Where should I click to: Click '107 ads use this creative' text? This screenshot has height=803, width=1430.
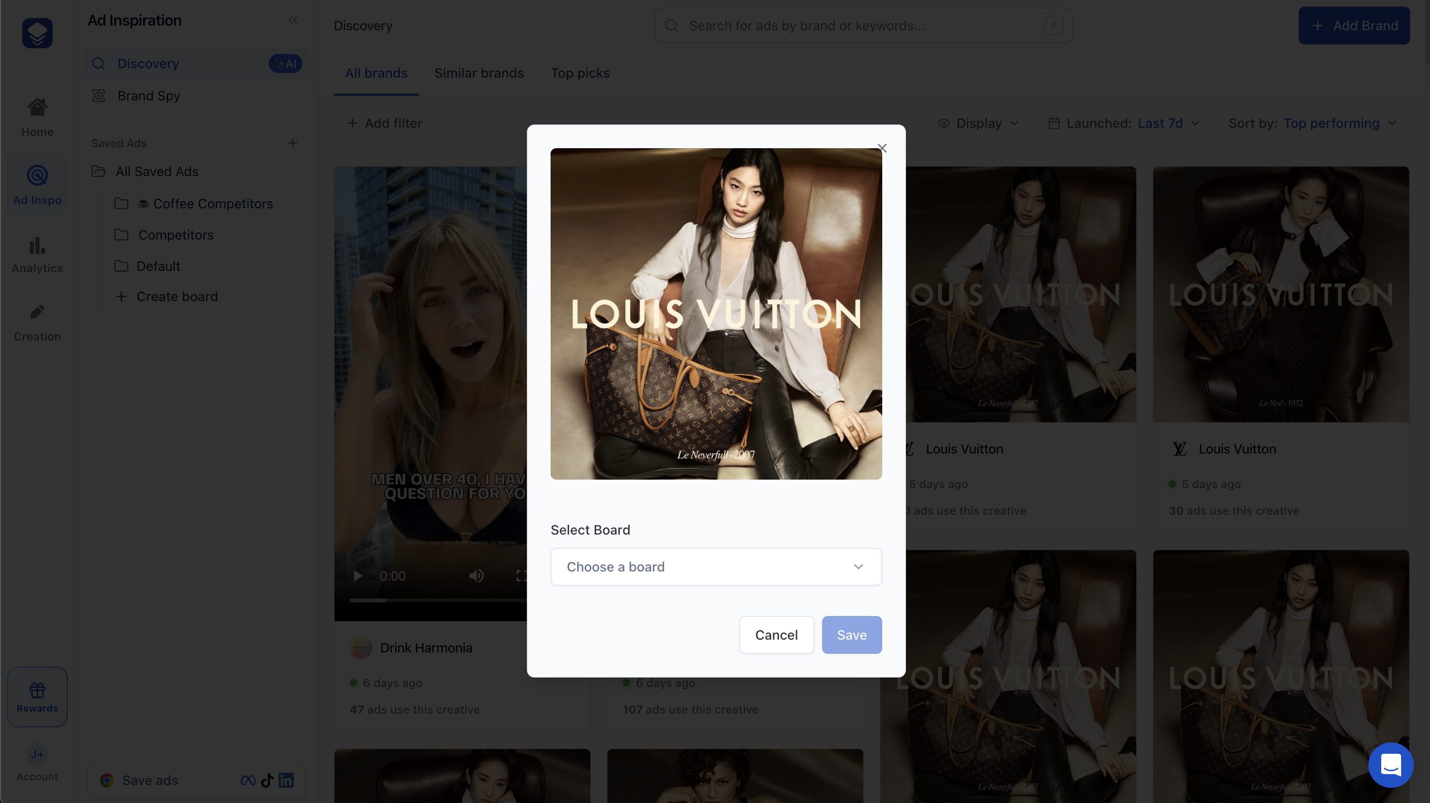click(690, 710)
